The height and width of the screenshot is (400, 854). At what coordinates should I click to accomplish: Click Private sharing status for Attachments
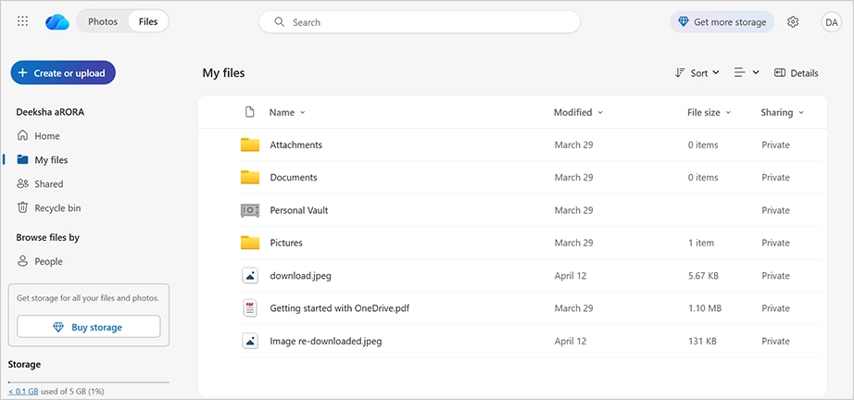[775, 144]
